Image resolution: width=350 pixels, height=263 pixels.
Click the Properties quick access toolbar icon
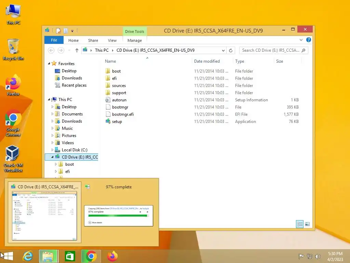coord(58,30)
